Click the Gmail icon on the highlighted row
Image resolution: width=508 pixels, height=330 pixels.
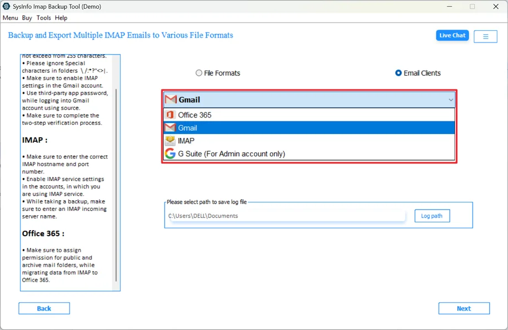tap(171, 127)
